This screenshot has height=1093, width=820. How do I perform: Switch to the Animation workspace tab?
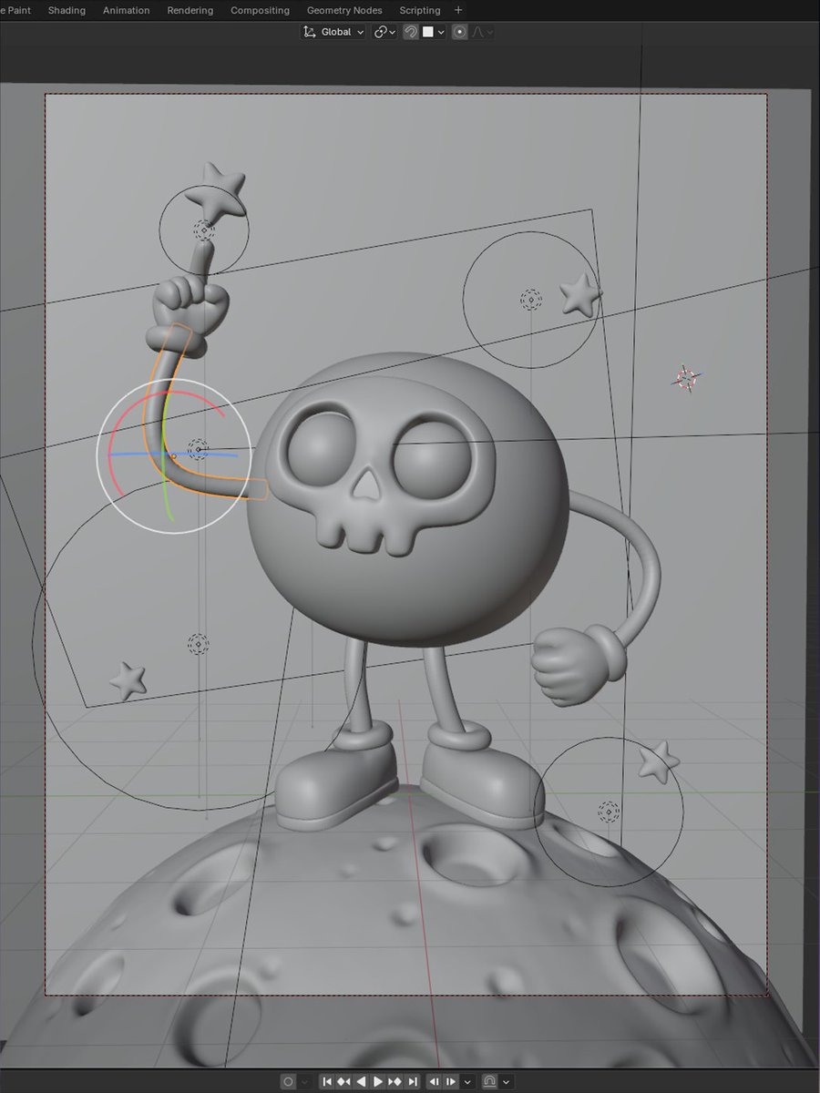tap(126, 10)
